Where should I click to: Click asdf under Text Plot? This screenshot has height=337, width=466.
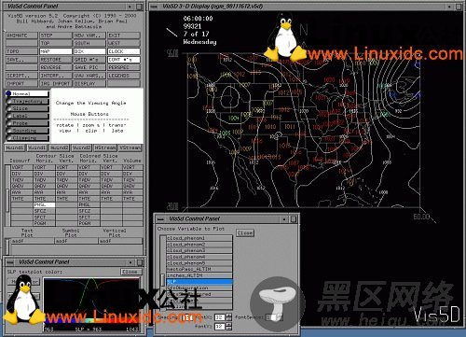tap(33, 241)
